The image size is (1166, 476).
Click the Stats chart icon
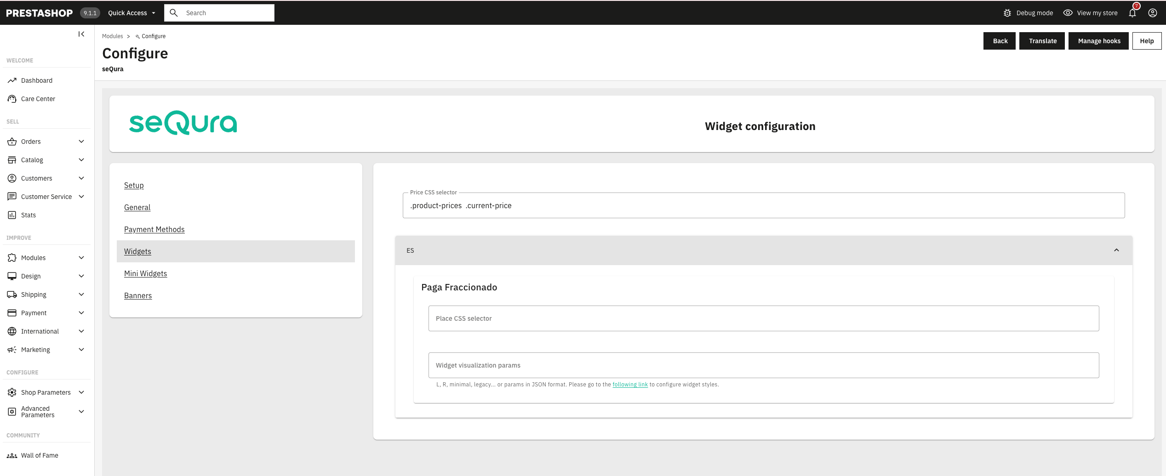pyautogui.click(x=12, y=215)
